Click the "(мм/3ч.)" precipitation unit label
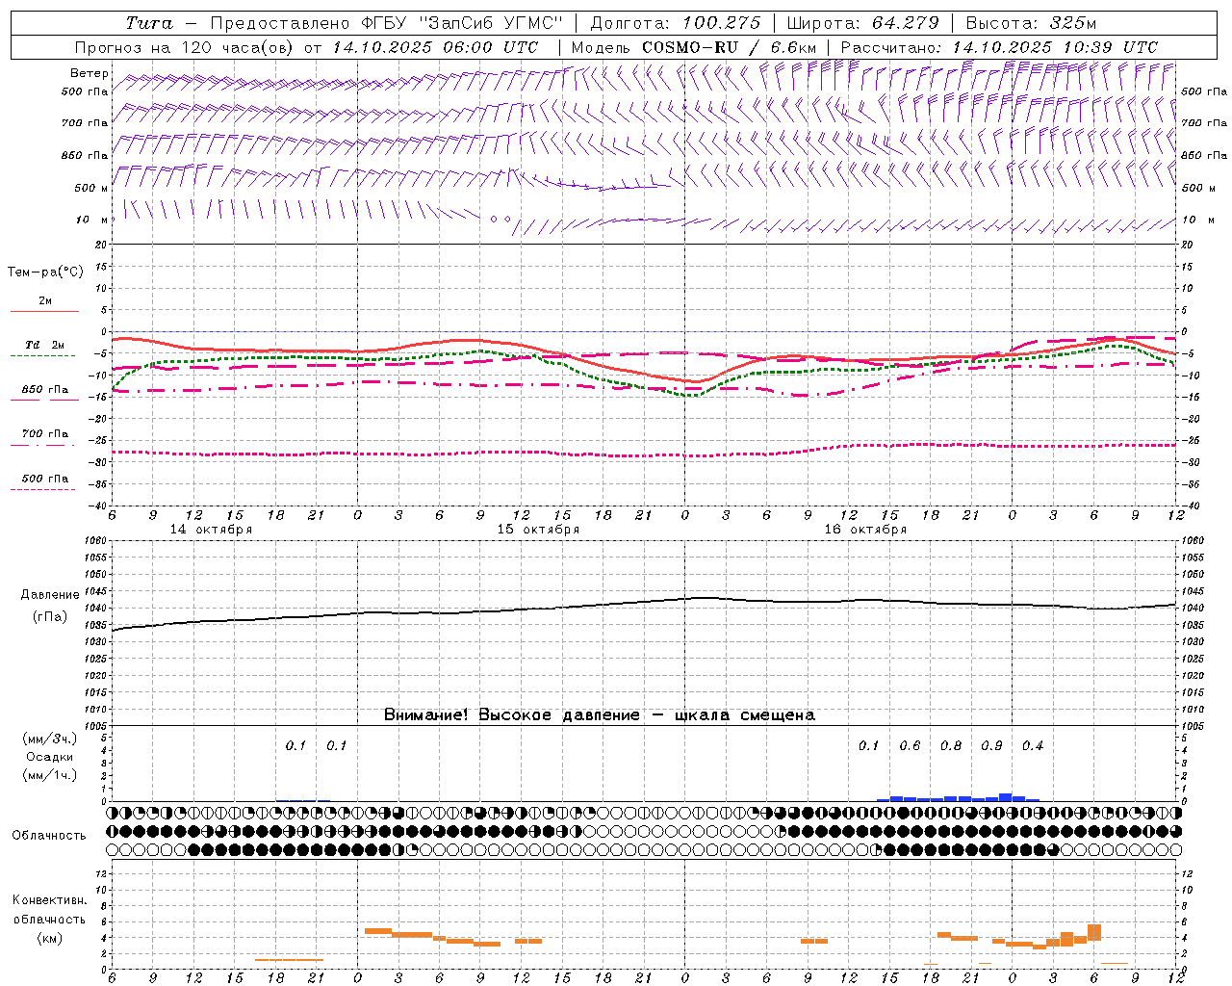Viewport: 1232px width, 986px height. 50,739
